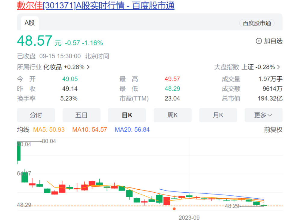Switch to the A股 tab
Screen dimensions: 301x220
click(x=29, y=23)
